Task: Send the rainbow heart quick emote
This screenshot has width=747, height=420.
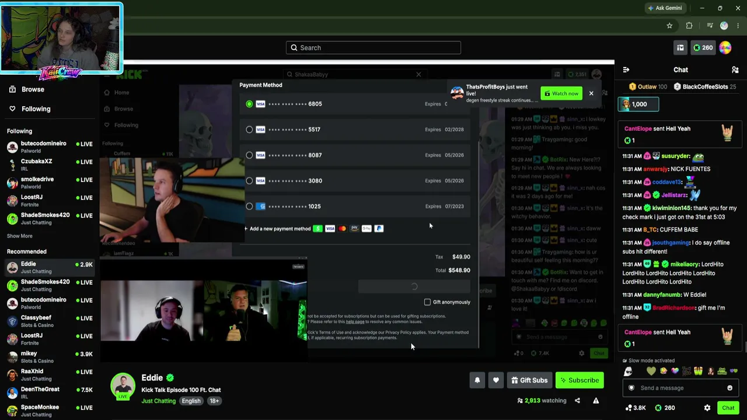Action: (x=675, y=372)
